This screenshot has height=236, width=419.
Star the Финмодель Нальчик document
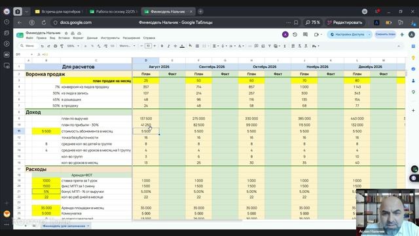pyautogui.click(x=66, y=33)
